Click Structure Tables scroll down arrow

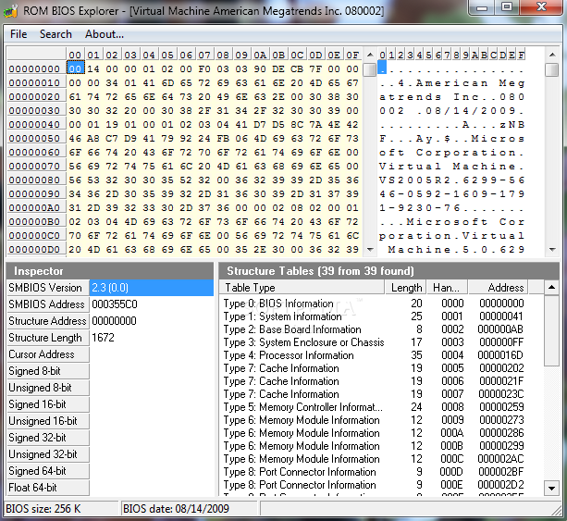(x=551, y=488)
